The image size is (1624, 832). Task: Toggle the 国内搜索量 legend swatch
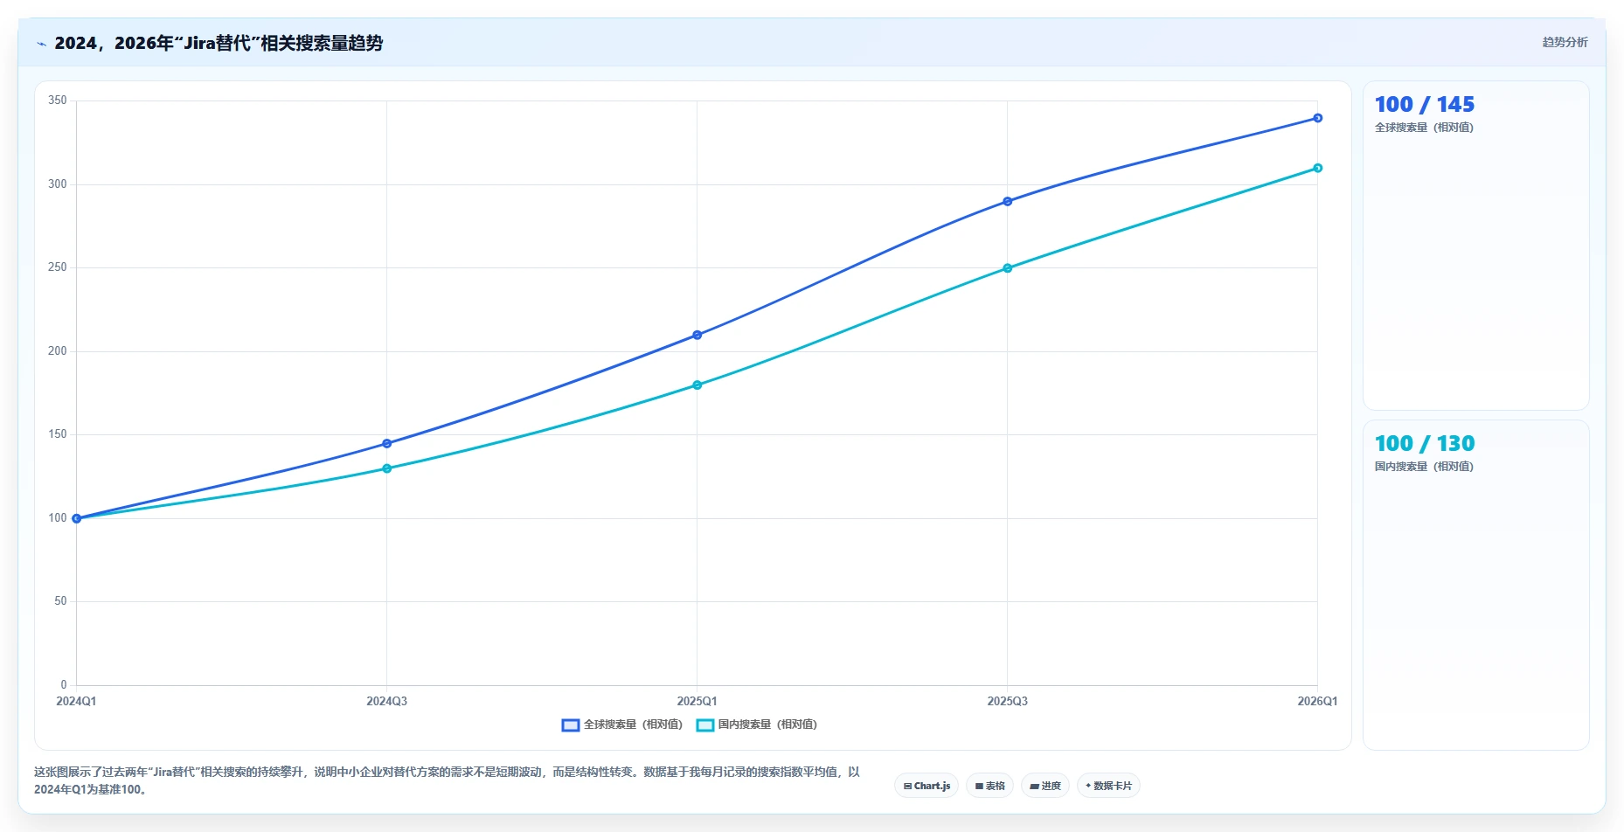pyautogui.click(x=705, y=725)
